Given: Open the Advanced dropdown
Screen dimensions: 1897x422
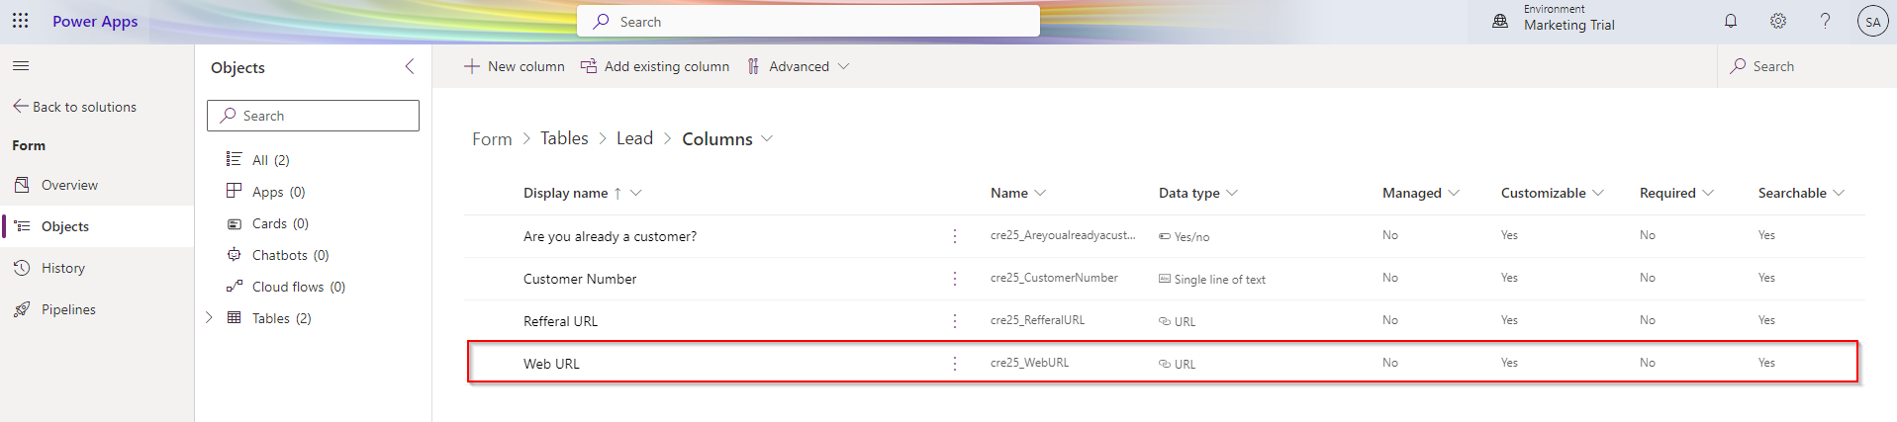Looking at the screenshot, I should click(x=798, y=66).
